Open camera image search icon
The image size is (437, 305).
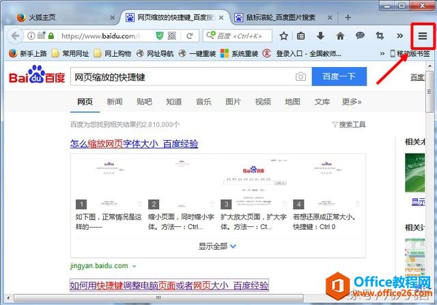click(300, 77)
